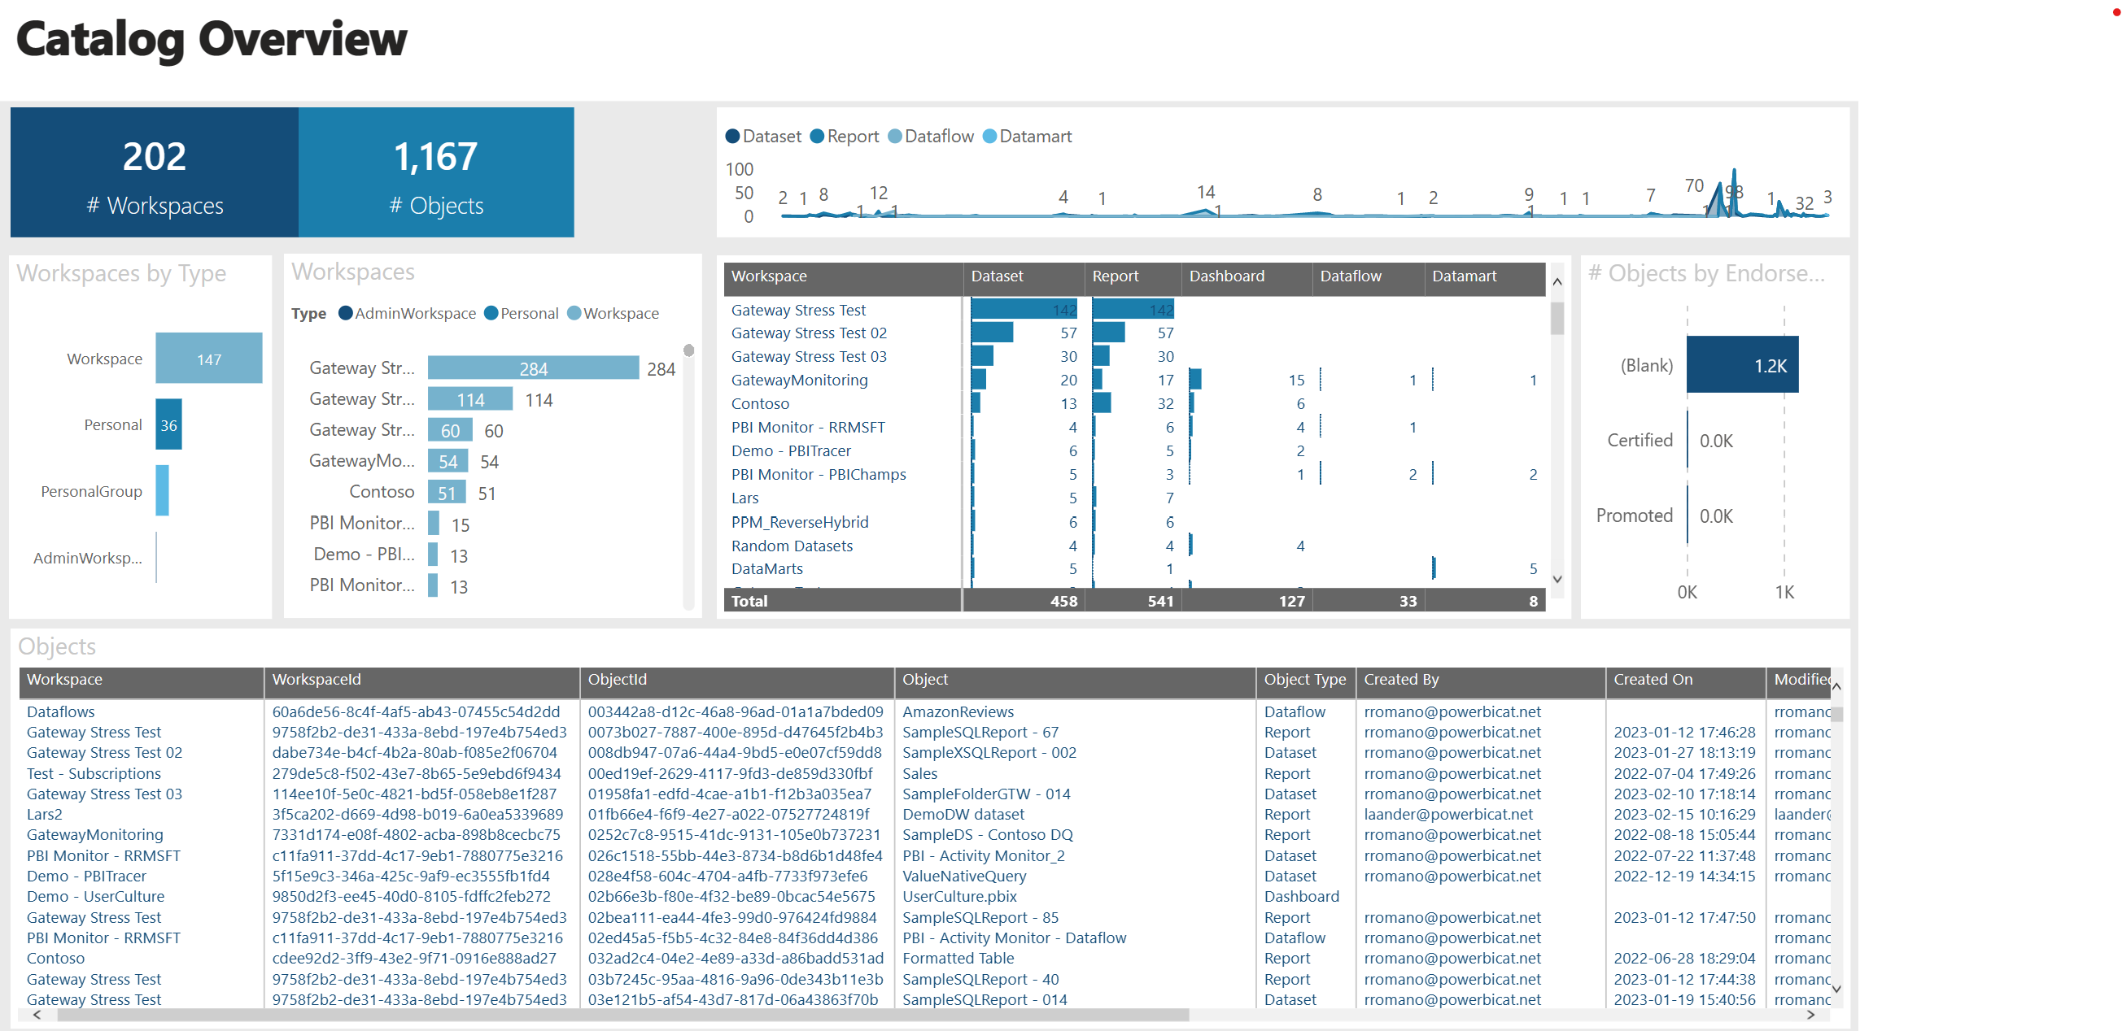Click the Datamart legend circle

tap(989, 137)
